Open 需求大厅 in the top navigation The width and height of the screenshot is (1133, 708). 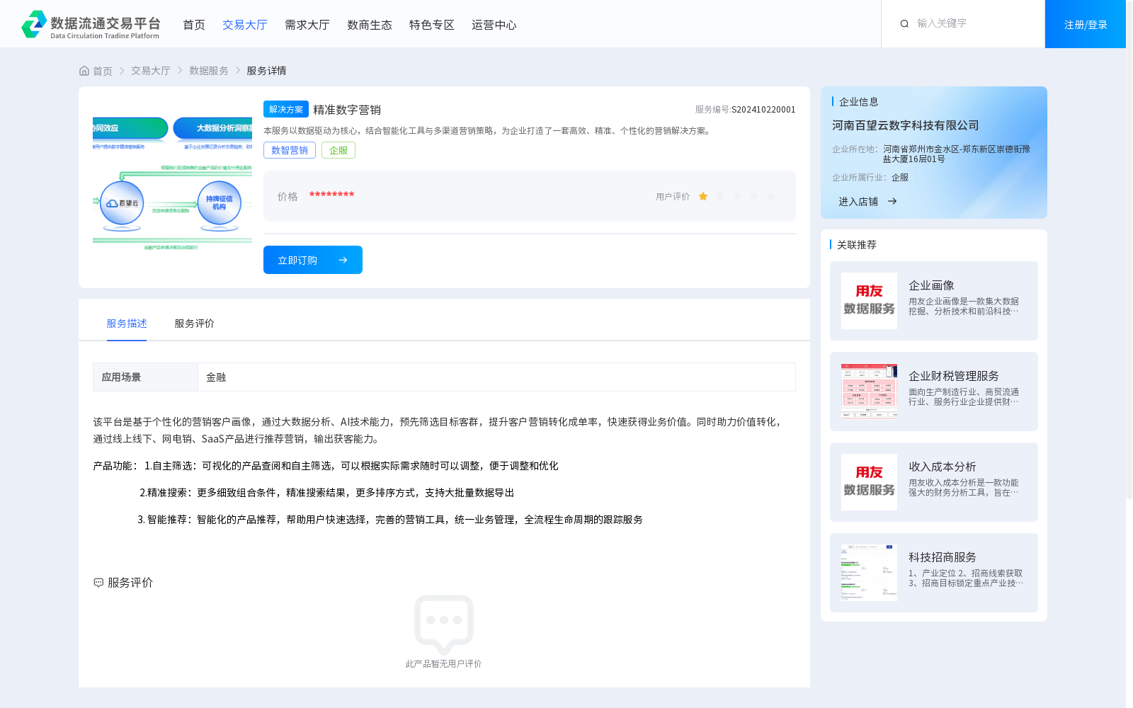(x=307, y=25)
